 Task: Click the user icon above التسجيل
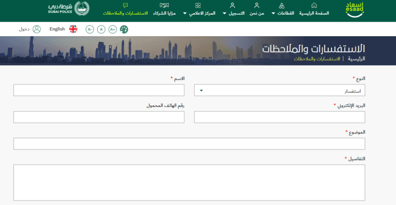233,5
